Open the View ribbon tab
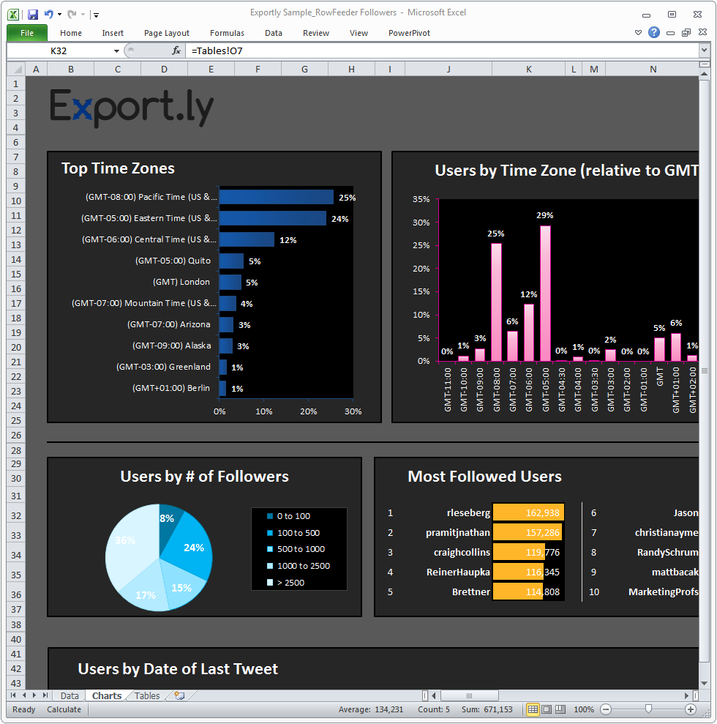Viewport: 717px width, 724px height. click(358, 33)
